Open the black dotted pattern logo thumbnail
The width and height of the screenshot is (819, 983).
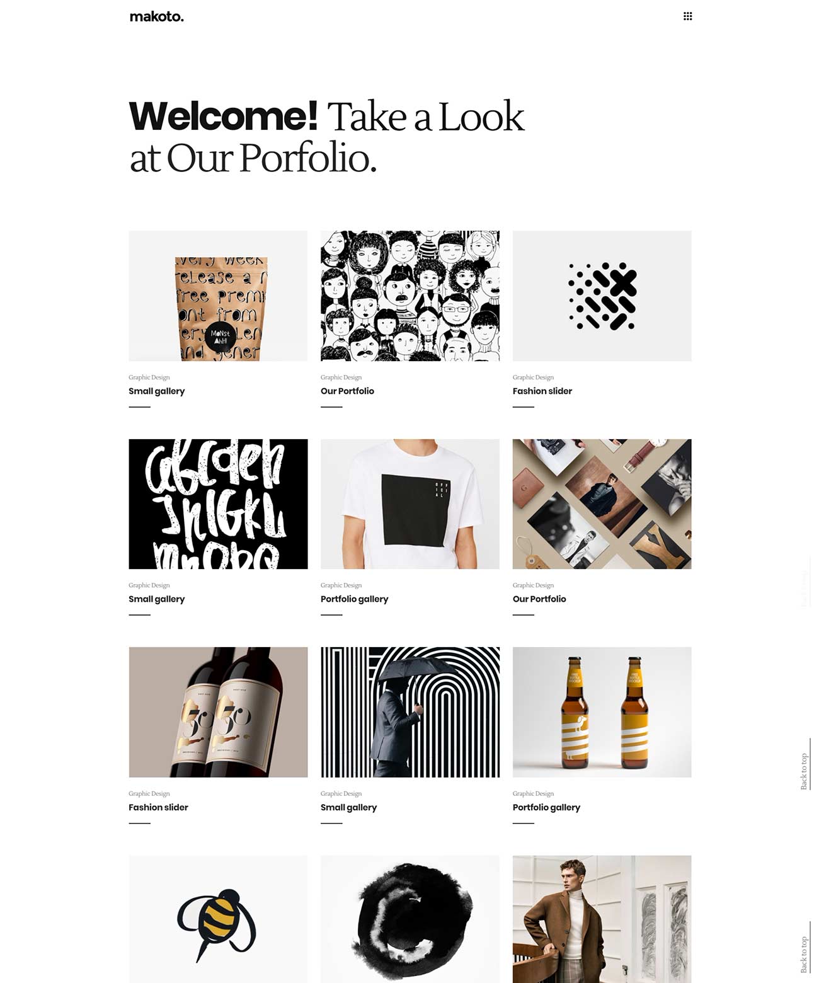[x=602, y=296]
